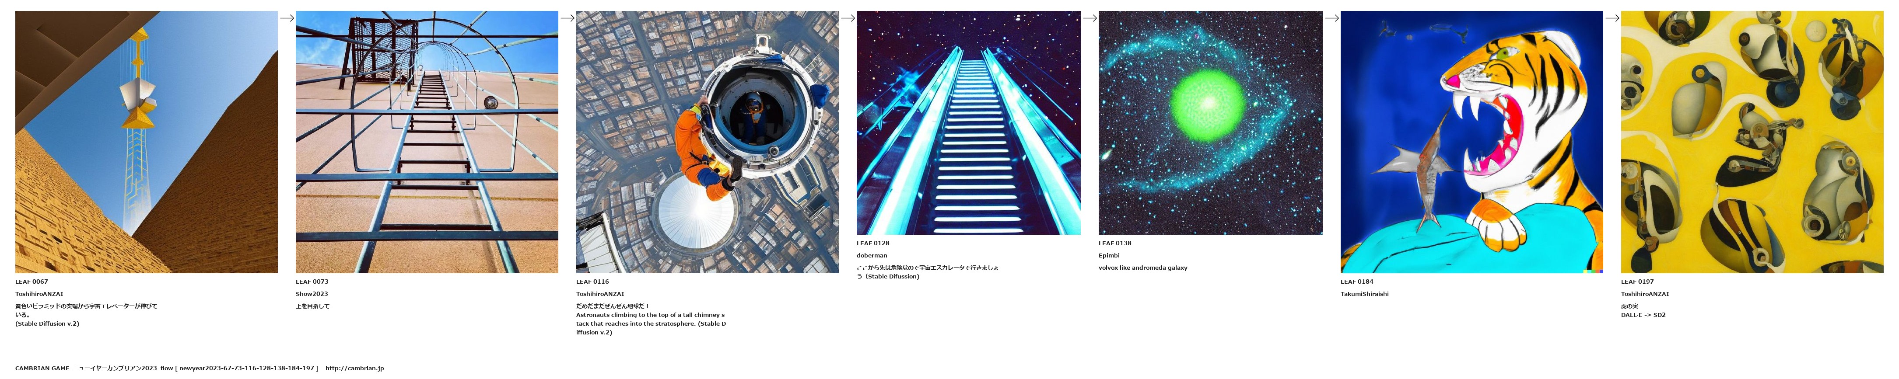The width and height of the screenshot is (1899, 379).
Task: Click author name TakumiShiraishi
Action: coord(1365,294)
